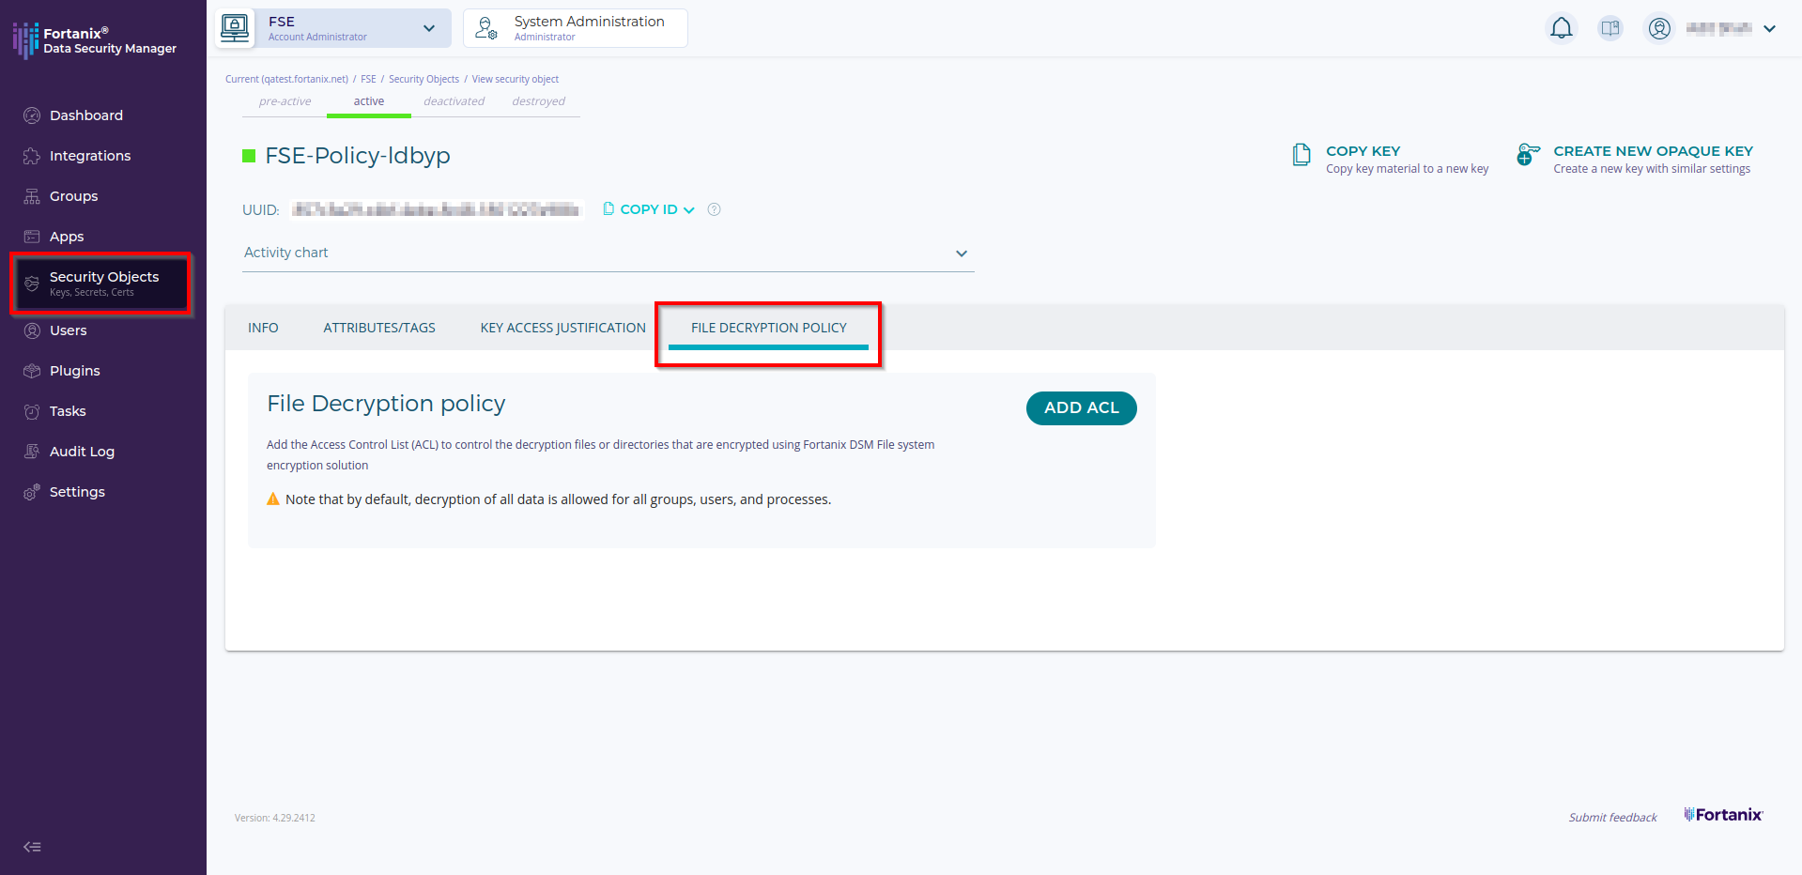1802x875 pixels.
Task: Click the Add ACL button
Action: pos(1081,408)
